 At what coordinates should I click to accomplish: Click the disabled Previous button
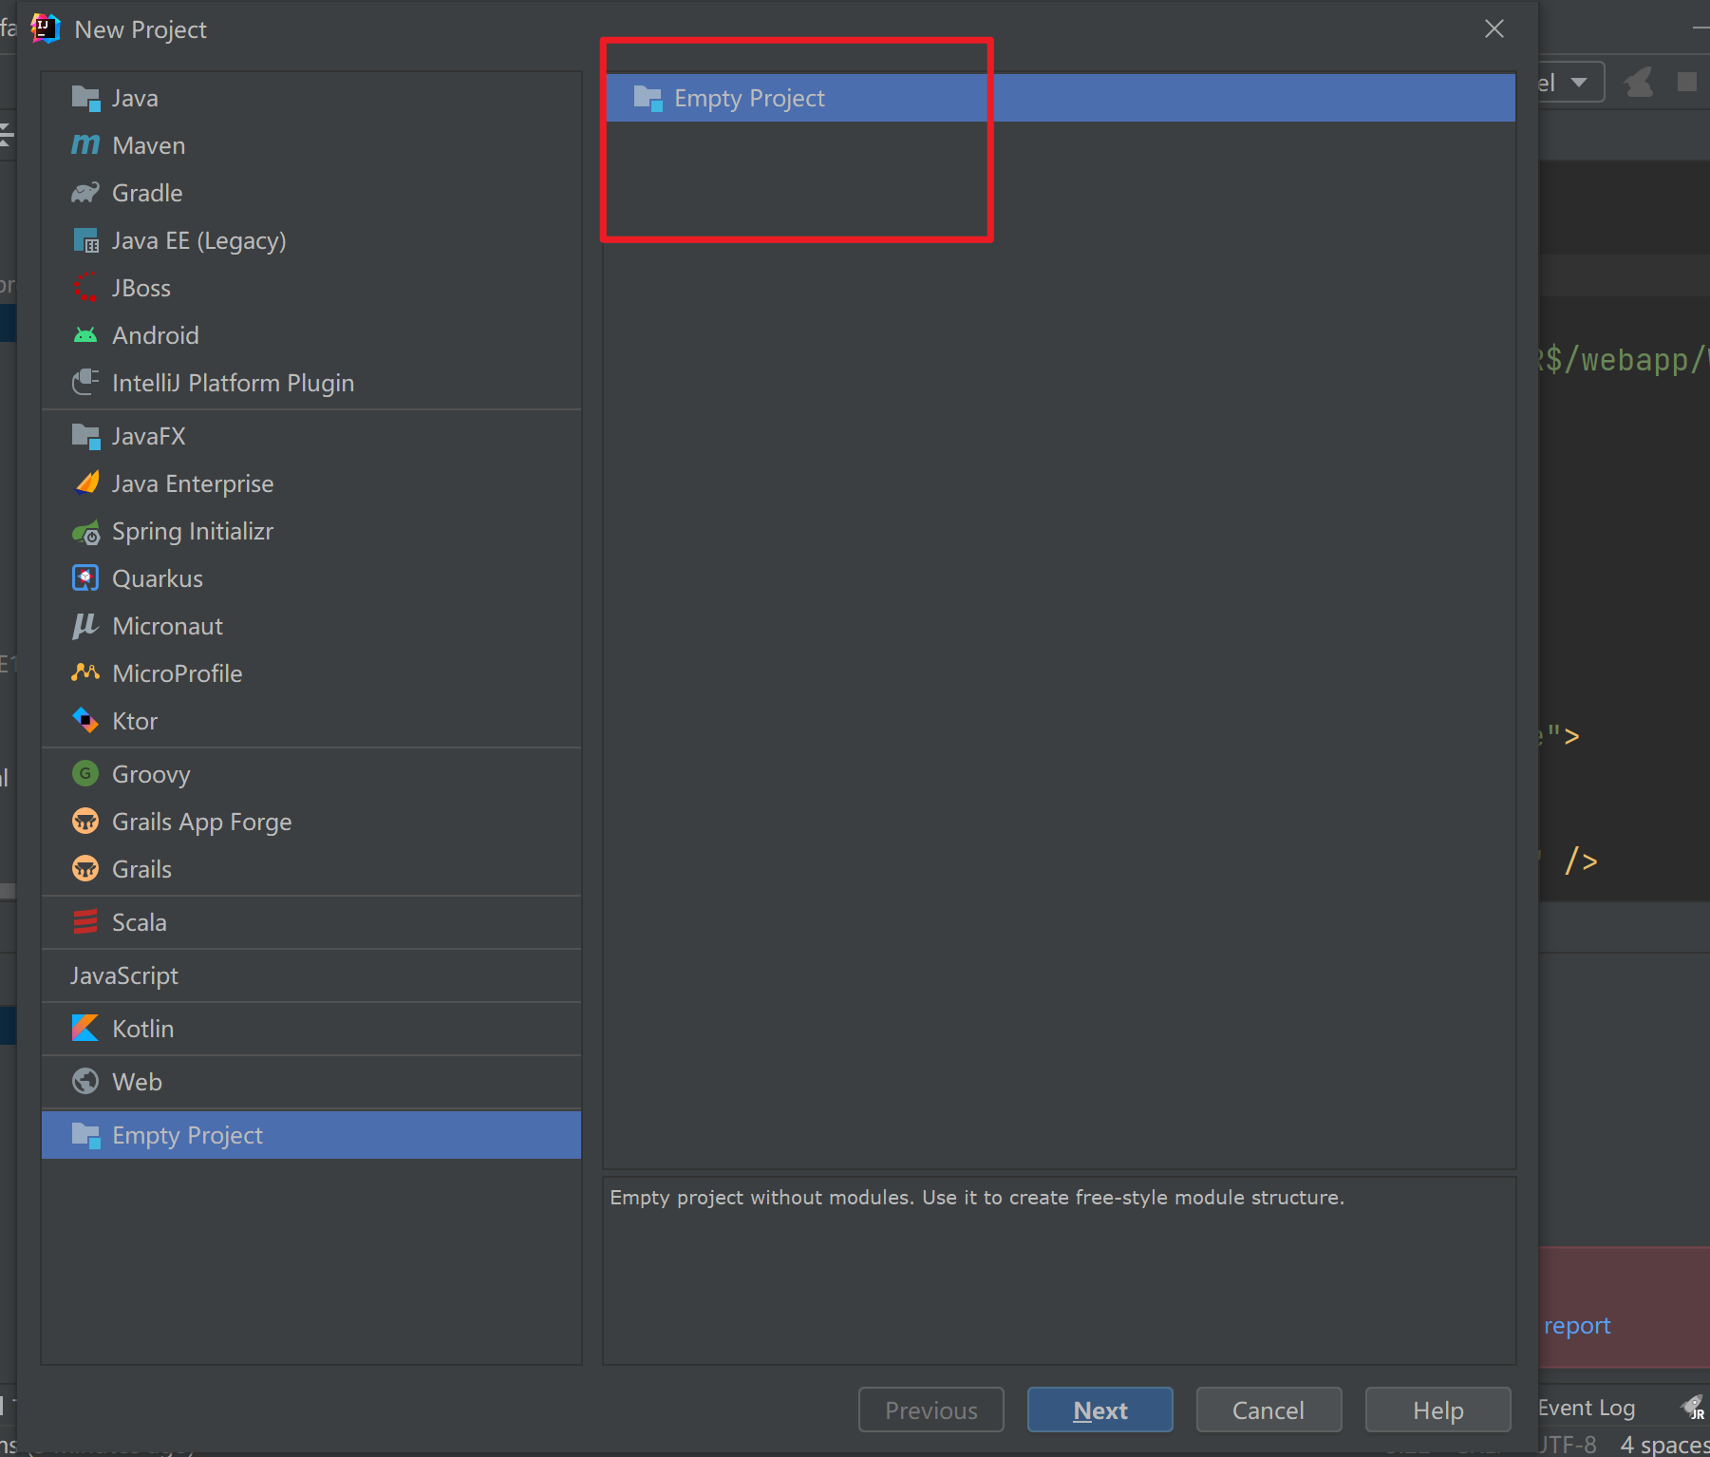[x=931, y=1410]
